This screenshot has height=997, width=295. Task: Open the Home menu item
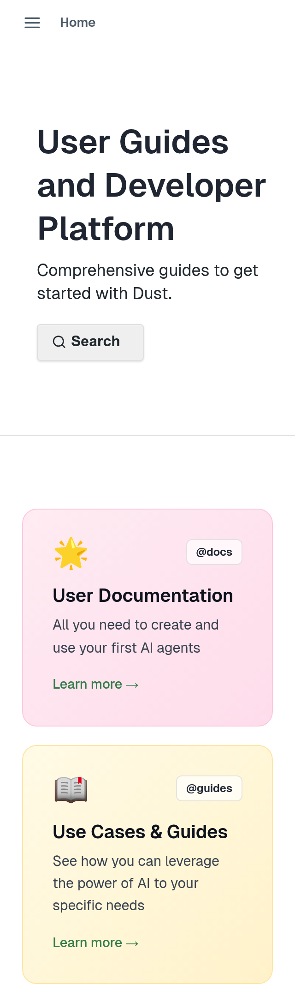(77, 22)
